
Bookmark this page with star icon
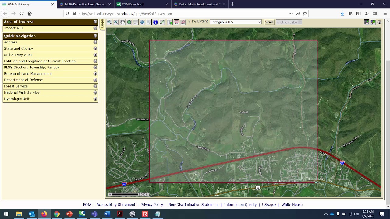pos(305,13)
